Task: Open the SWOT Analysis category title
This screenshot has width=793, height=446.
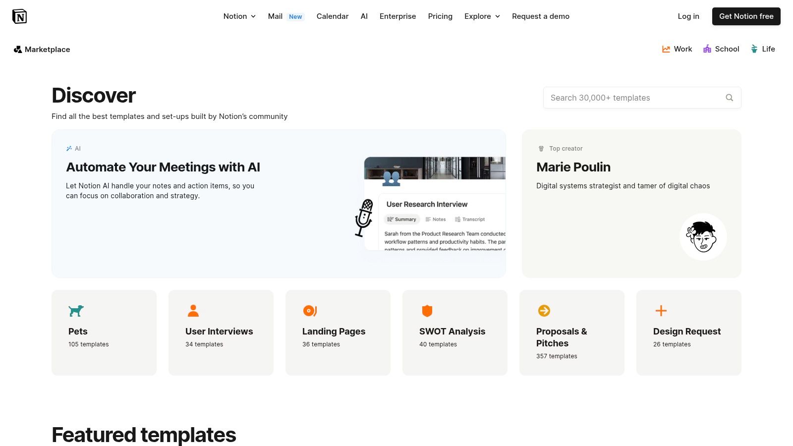Action: [x=452, y=332]
